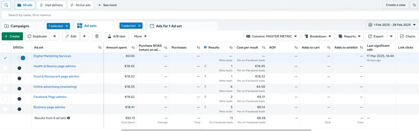
Task: Toggle the select-all header checkbox
Action: point(5,47)
